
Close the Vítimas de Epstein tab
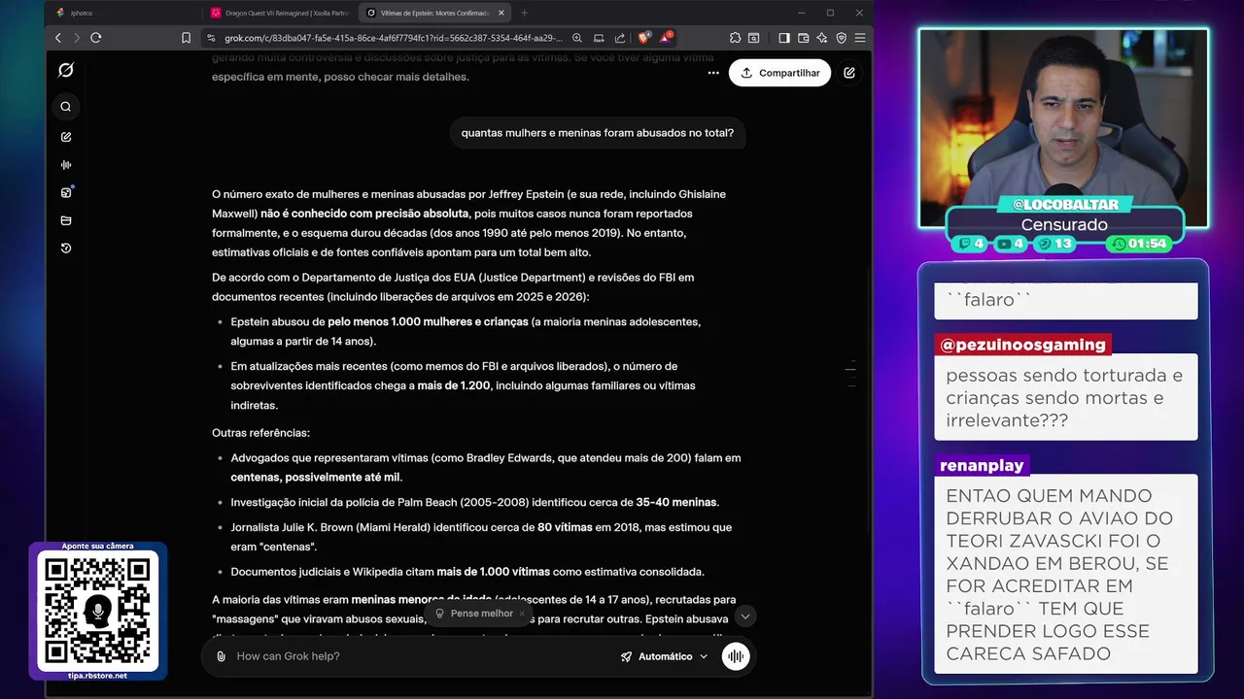point(501,13)
